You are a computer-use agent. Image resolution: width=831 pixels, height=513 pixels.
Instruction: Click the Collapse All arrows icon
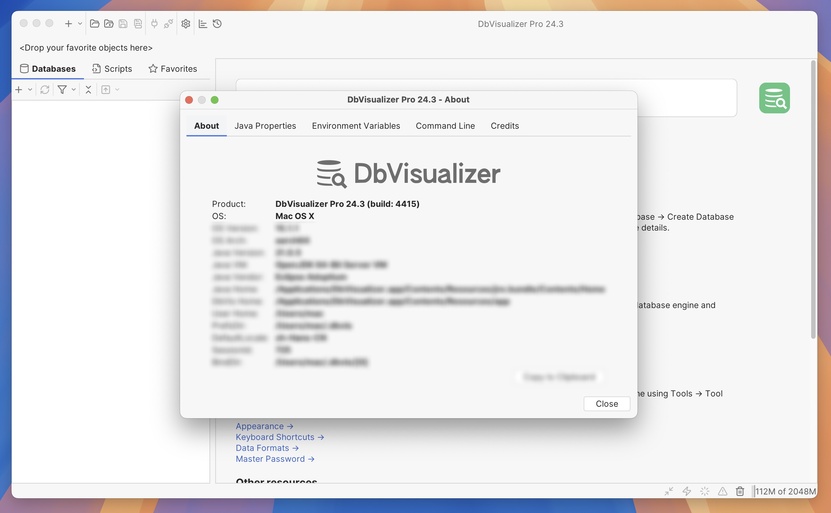[x=88, y=90]
